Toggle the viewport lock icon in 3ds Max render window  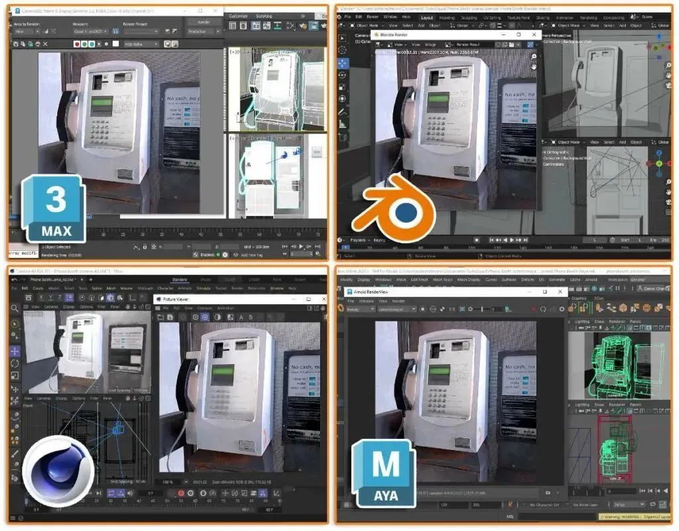tap(115, 32)
